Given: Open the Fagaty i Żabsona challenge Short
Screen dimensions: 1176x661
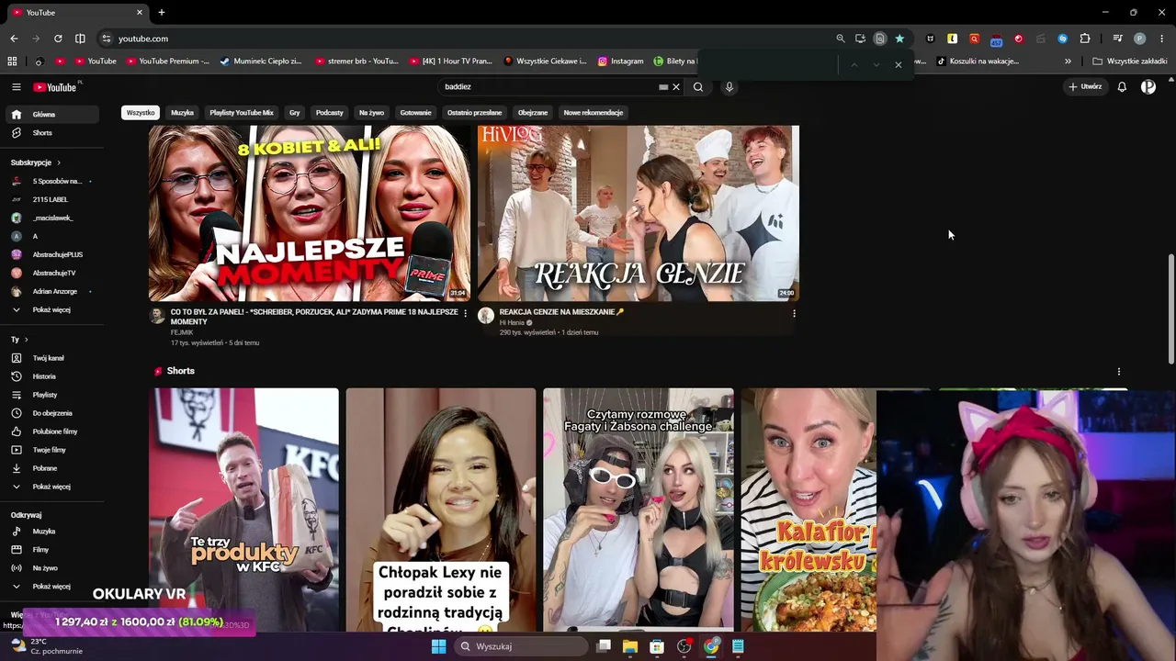Looking at the screenshot, I should pos(639,510).
